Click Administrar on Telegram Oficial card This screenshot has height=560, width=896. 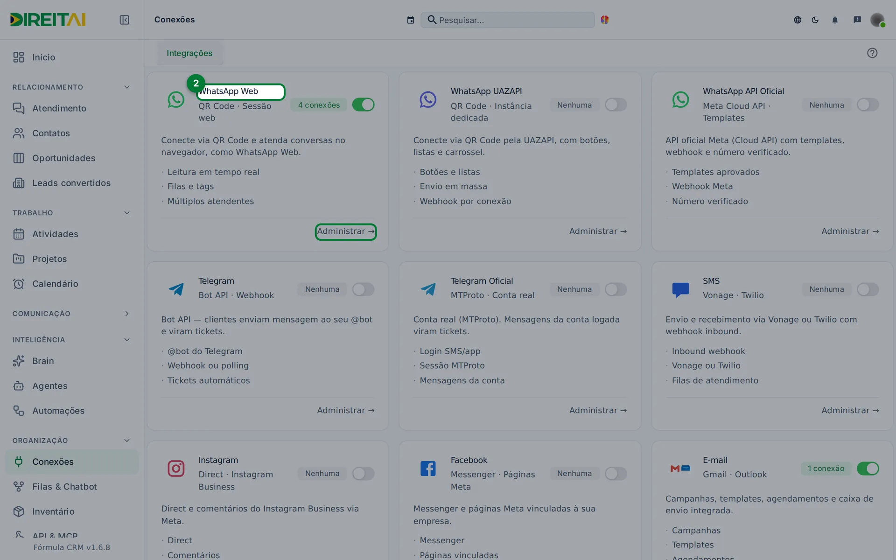[x=598, y=411]
